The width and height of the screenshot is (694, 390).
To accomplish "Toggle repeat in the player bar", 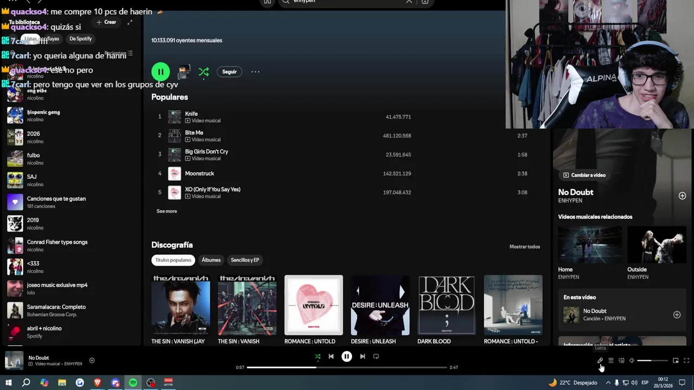I will (376, 356).
